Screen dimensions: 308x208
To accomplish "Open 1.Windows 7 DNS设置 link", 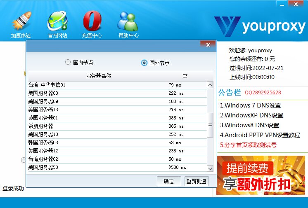I will [x=251, y=105].
